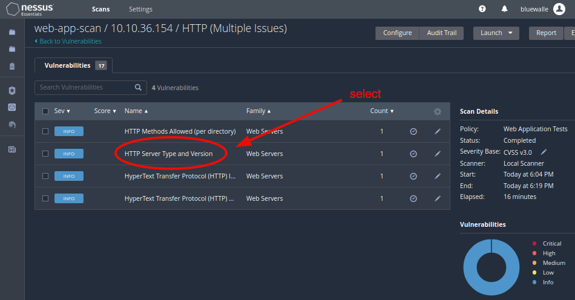The width and height of the screenshot is (575, 300).
Task: Check the HTTP Methods Allowed row checkbox
Action: pyautogui.click(x=45, y=131)
